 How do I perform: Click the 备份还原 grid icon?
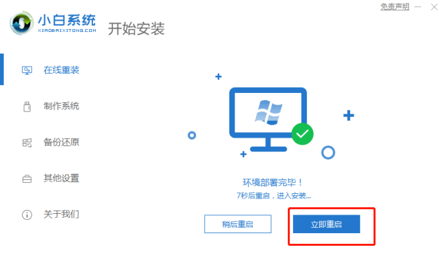tap(27, 143)
